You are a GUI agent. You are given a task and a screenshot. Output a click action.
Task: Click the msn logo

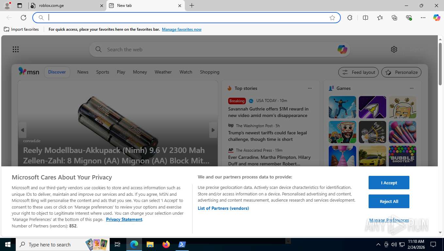tap(29, 72)
